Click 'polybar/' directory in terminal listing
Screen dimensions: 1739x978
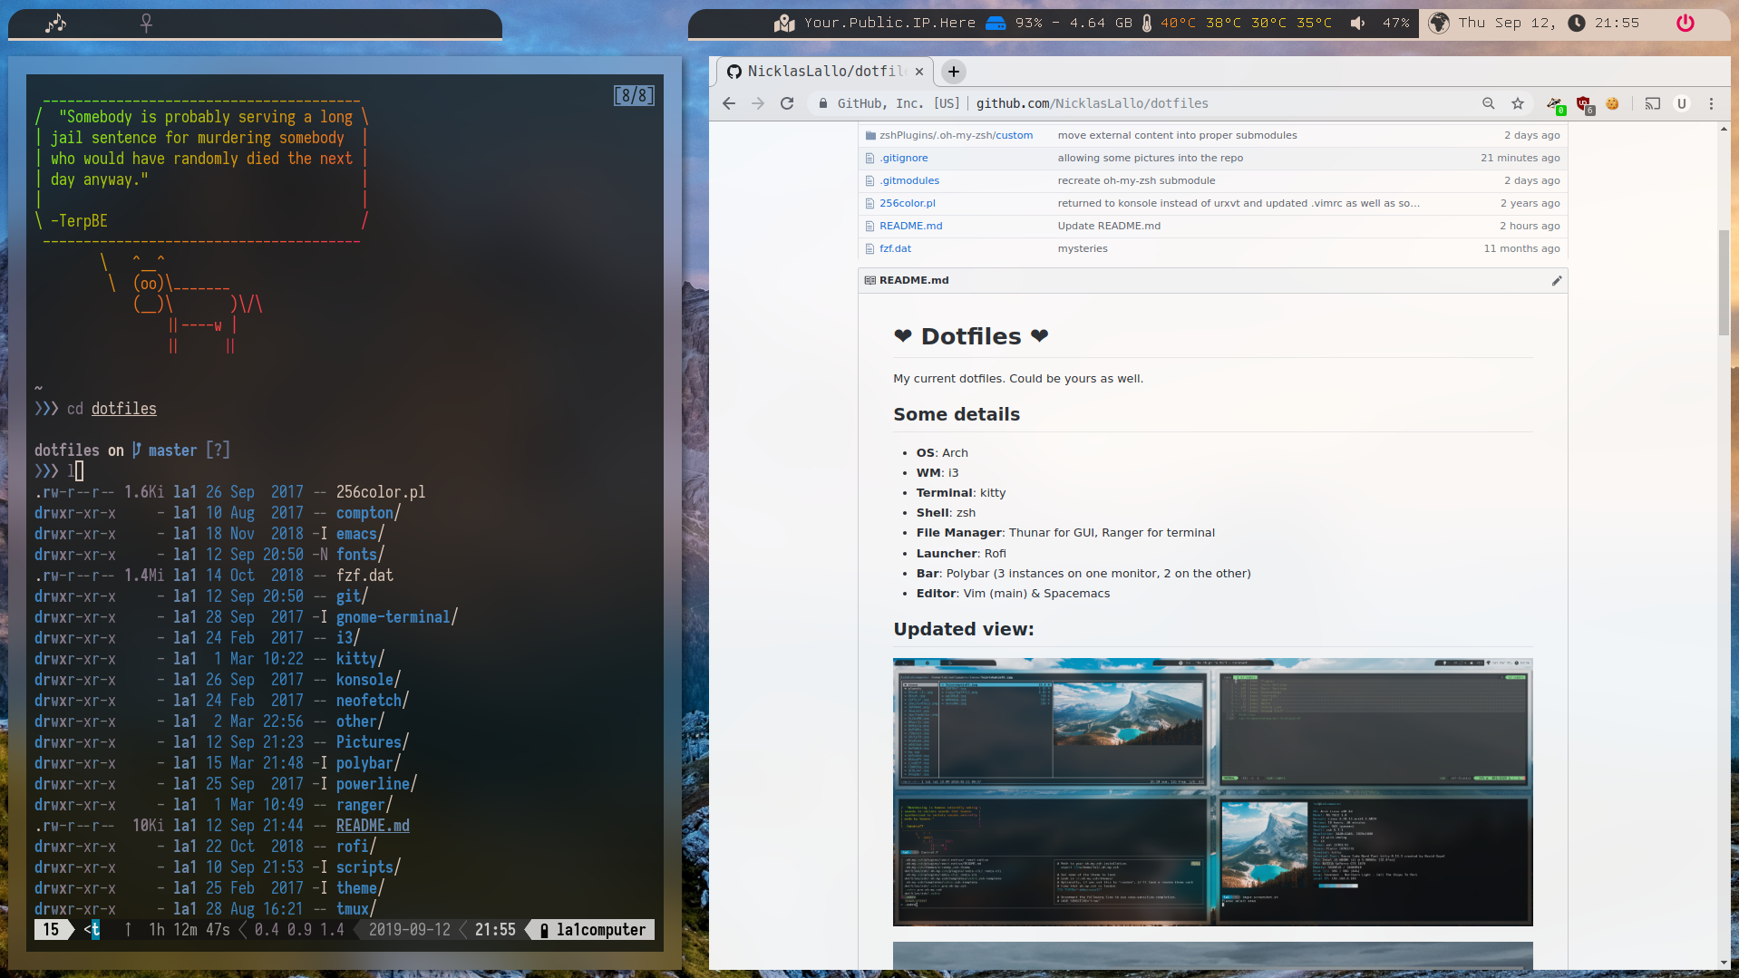pos(368,763)
